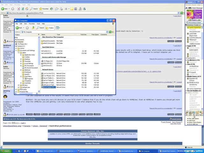Click the Up folder icon in My Computer
This screenshot has width=204, height=153.
pyautogui.click(x=33, y=28)
